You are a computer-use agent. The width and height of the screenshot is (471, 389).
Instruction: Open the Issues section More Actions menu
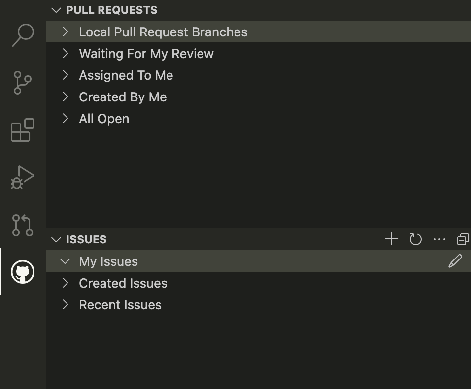point(439,239)
